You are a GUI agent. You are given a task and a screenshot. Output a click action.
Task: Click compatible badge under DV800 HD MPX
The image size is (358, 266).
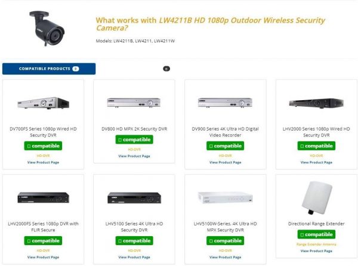[134, 140]
